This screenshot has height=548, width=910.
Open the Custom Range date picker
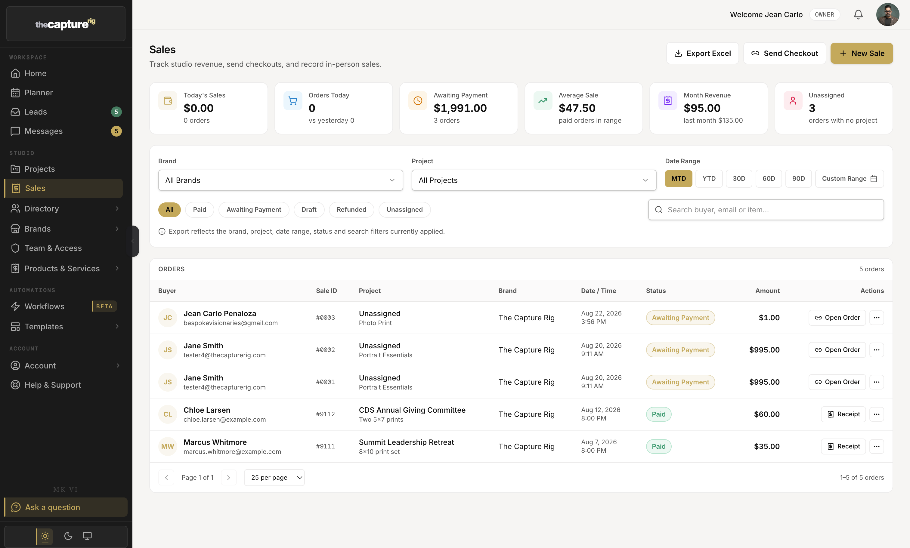point(849,179)
